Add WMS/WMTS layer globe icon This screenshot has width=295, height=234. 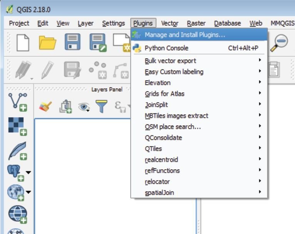[x=16, y=193]
